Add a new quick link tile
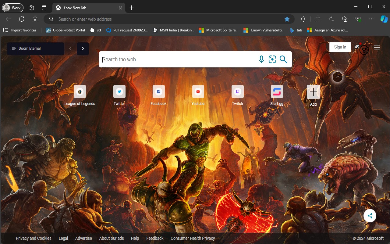Screen dimensions: 390x244 click(x=314, y=95)
